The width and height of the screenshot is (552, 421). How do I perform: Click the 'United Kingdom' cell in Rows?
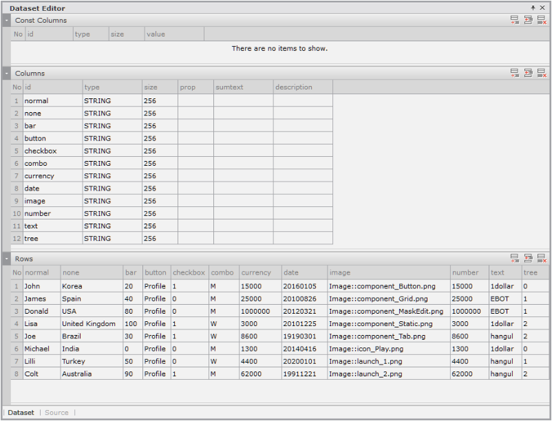(90, 324)
